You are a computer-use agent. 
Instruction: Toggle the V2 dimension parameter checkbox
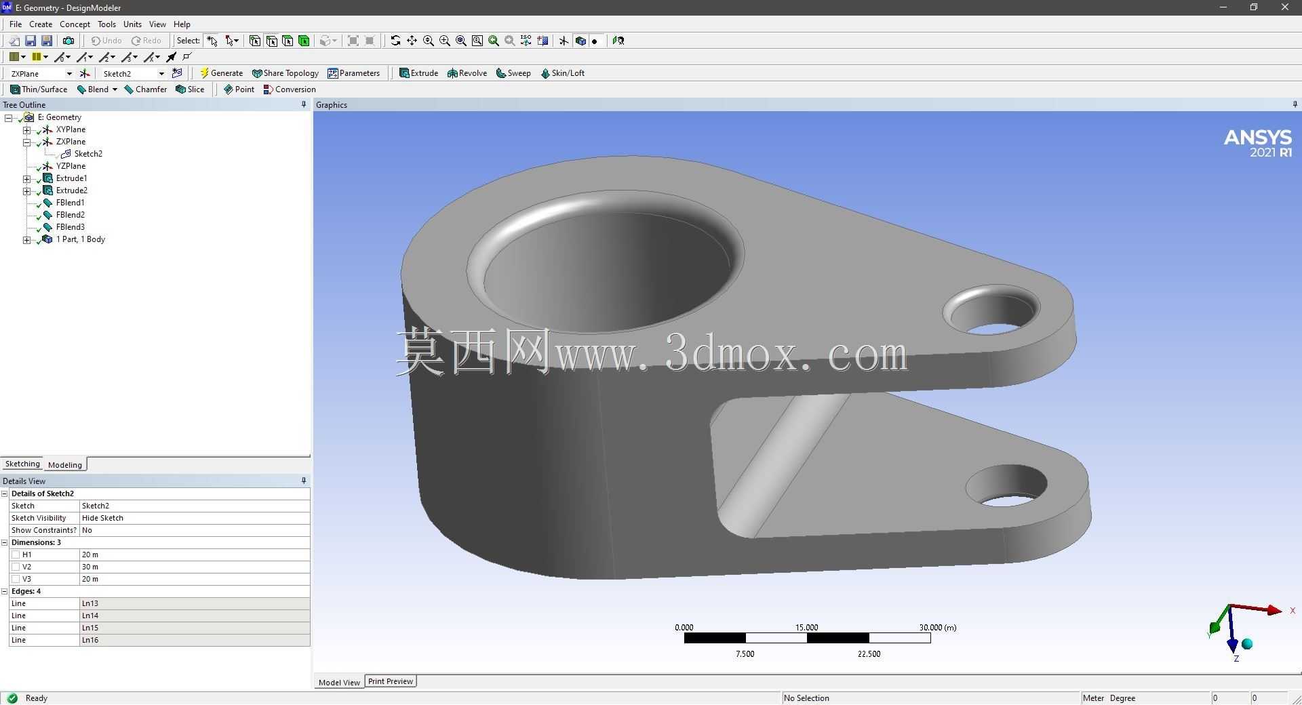pyautogui.click(x=16, y=567)
